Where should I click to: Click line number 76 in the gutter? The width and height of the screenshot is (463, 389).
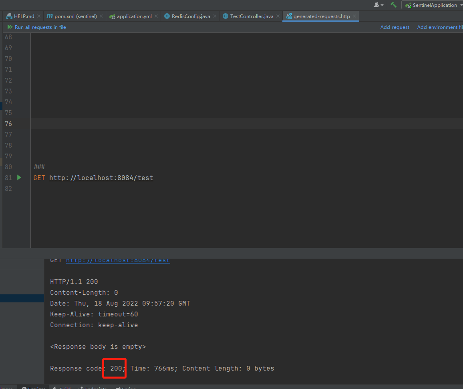click(8, 124)
